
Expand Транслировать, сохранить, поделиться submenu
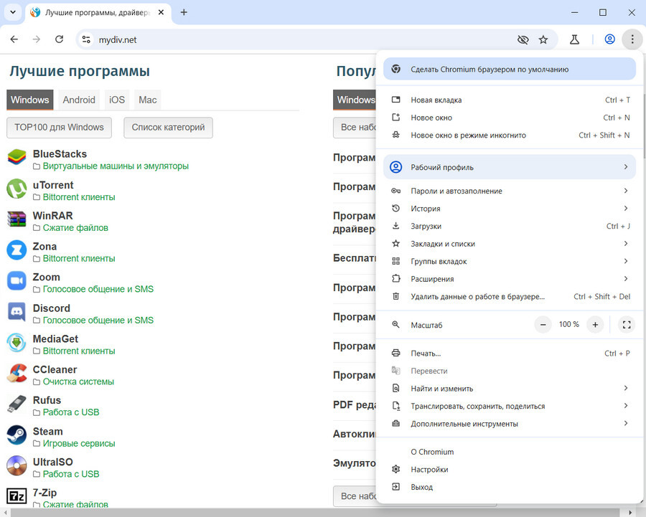[510, 407]
